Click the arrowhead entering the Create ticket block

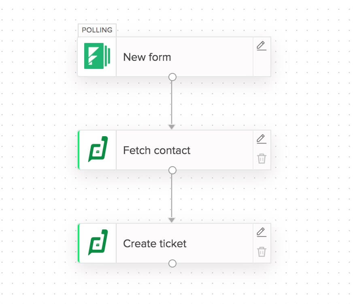pos(172,220)
